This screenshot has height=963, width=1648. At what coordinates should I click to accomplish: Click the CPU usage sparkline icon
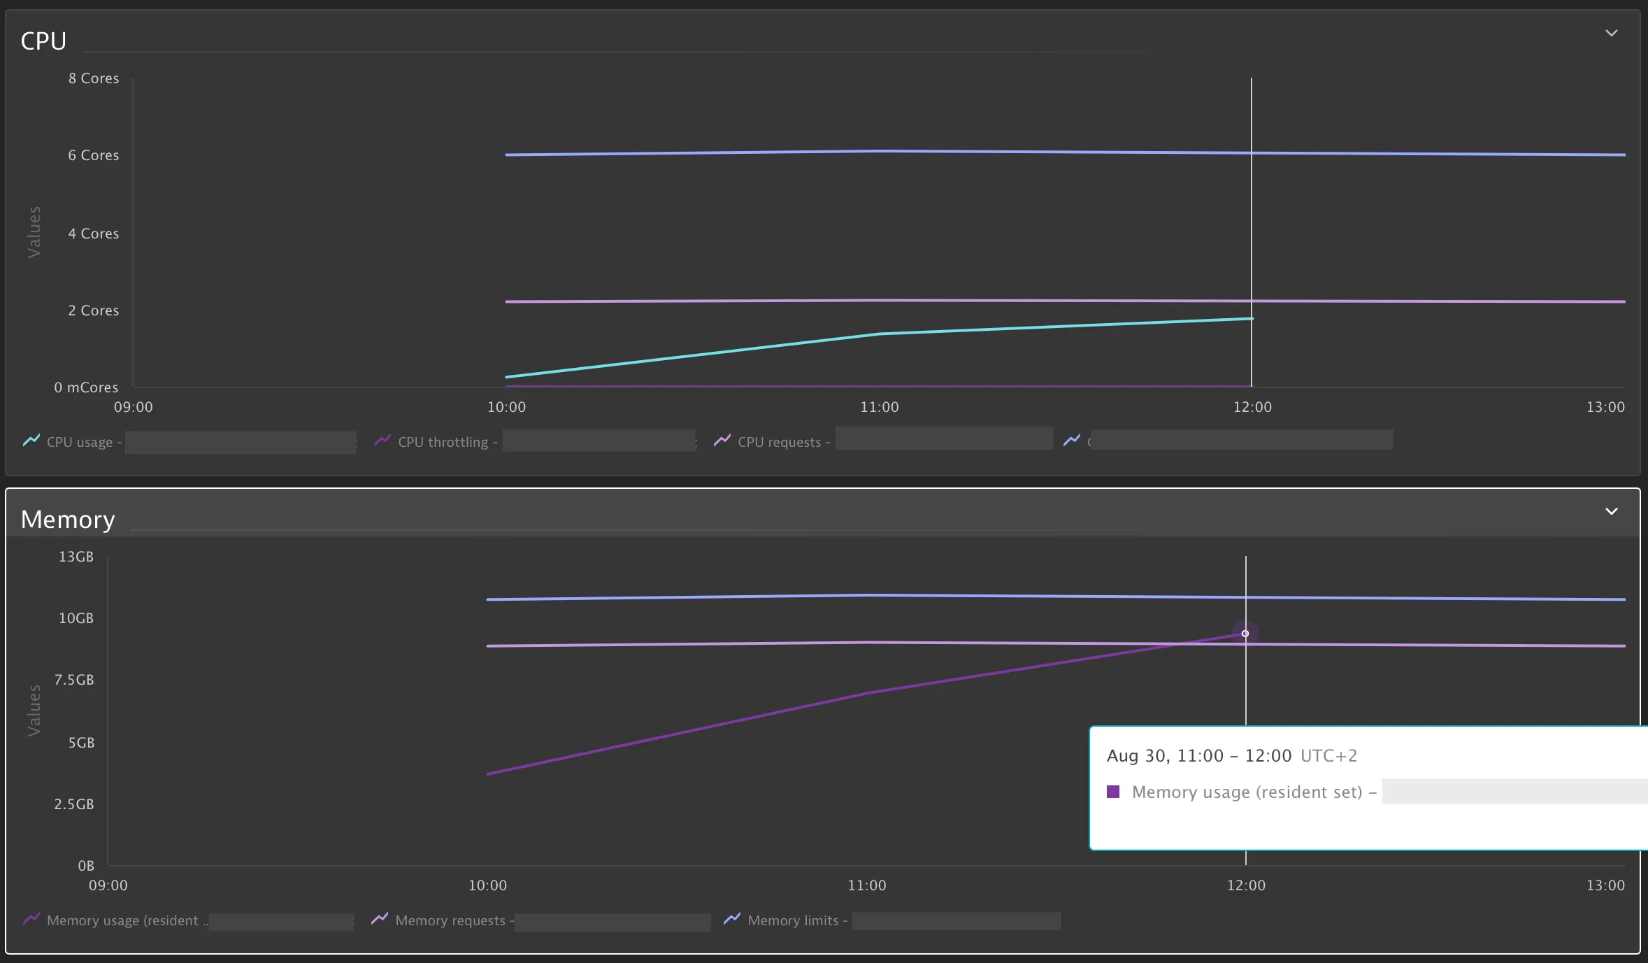(x=31, y=441)
